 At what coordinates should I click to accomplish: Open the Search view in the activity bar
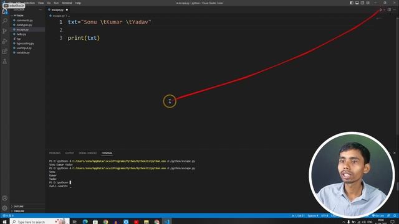(x=4, y=21)
